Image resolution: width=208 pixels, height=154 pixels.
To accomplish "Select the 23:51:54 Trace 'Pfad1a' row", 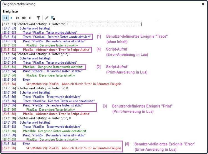I will point(40,62).
